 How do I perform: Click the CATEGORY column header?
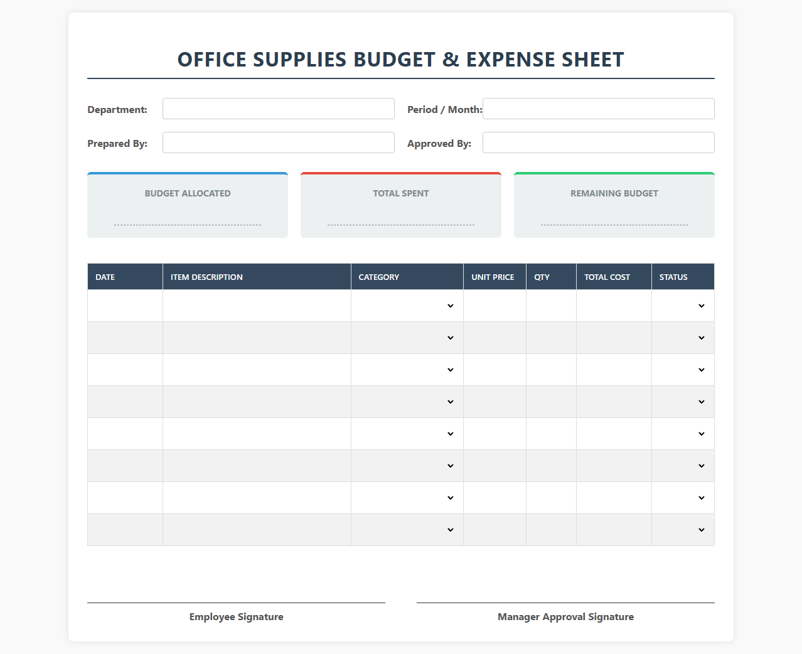[x=407, y=277]
